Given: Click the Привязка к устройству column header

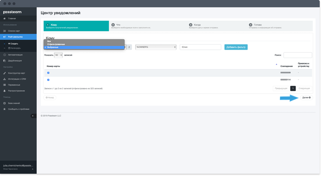Looking at the screenshot, I should click(304, 65).
